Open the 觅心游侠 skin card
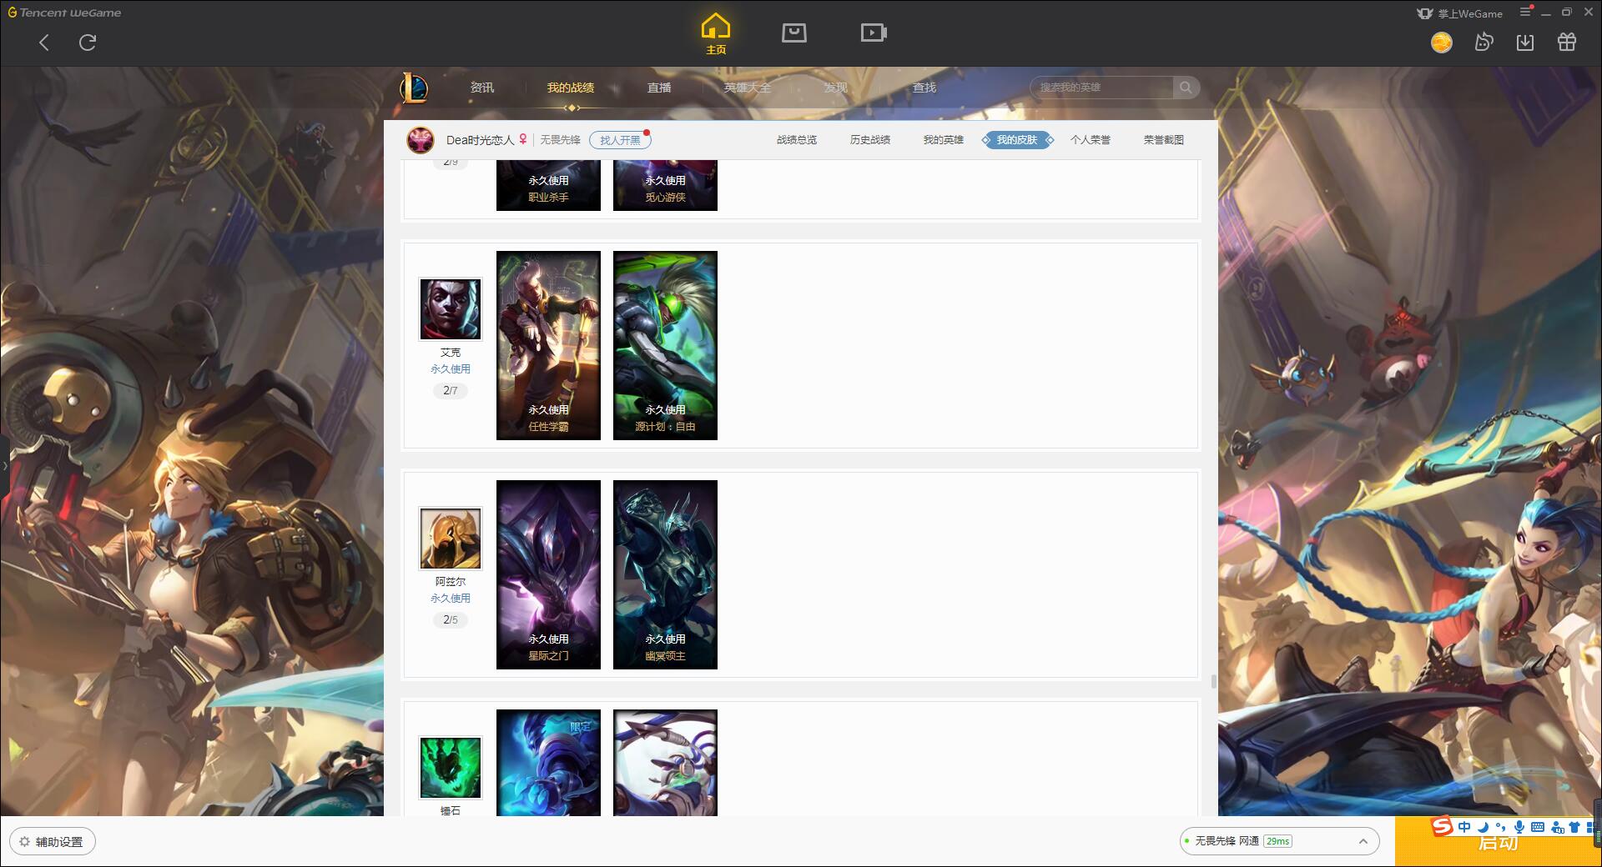 (665, 185)
